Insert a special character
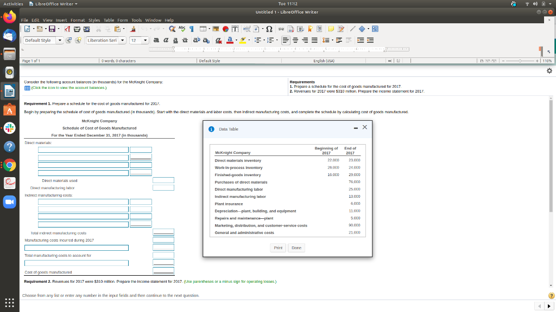Screen dimensions: 556x312 point(269,29)
